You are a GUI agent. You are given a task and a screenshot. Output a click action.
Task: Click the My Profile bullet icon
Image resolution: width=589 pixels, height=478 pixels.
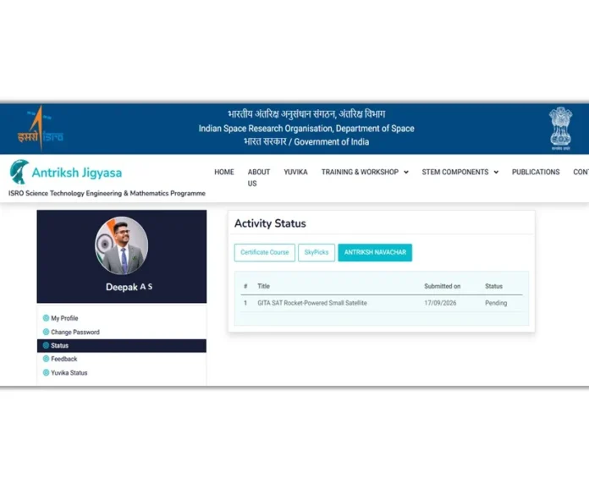pos(46,318)
